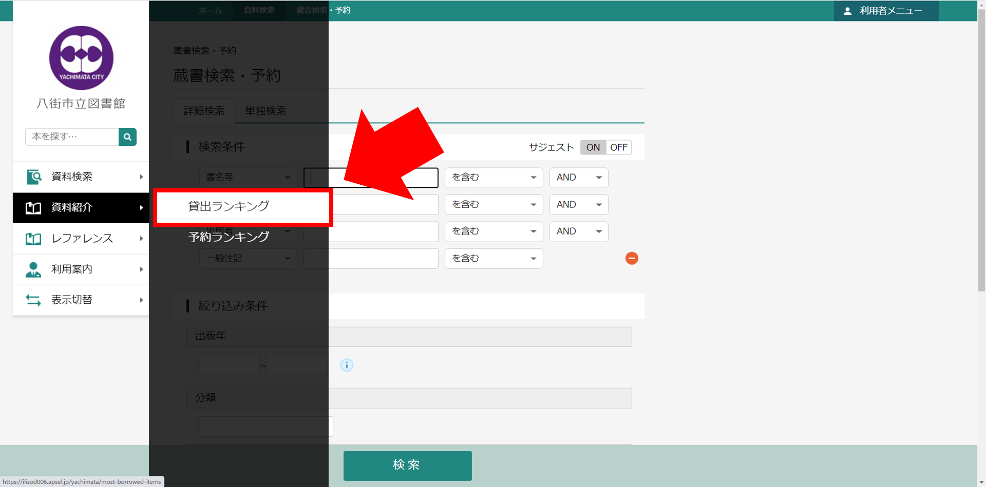Image resolution: width=986 pixels, height=487 pixels.
Task: Click the 利用案内 person icon
Action: coord(33,269)
